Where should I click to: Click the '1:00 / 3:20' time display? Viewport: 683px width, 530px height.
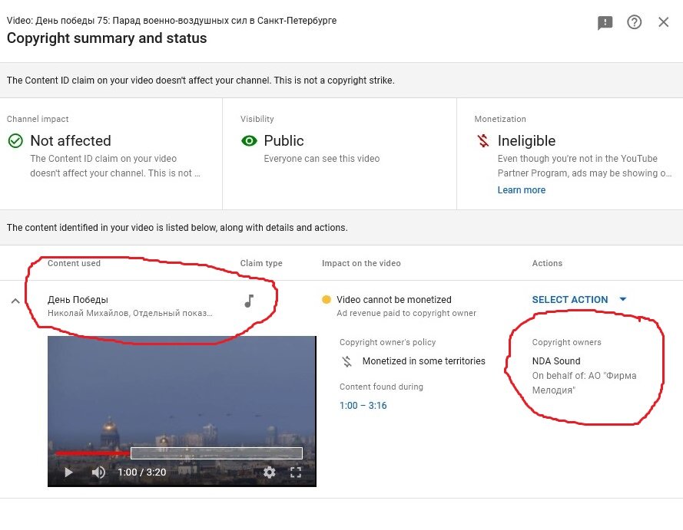point(141,472)
